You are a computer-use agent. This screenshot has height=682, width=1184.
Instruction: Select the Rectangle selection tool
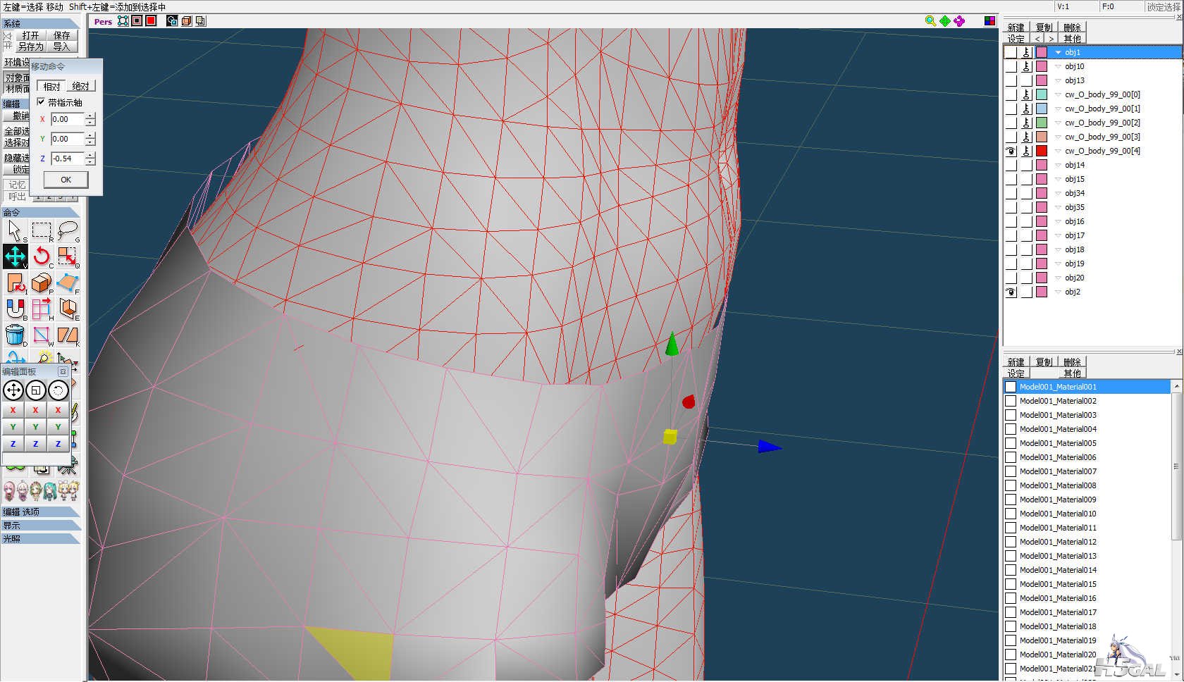(x=42, y=230)
